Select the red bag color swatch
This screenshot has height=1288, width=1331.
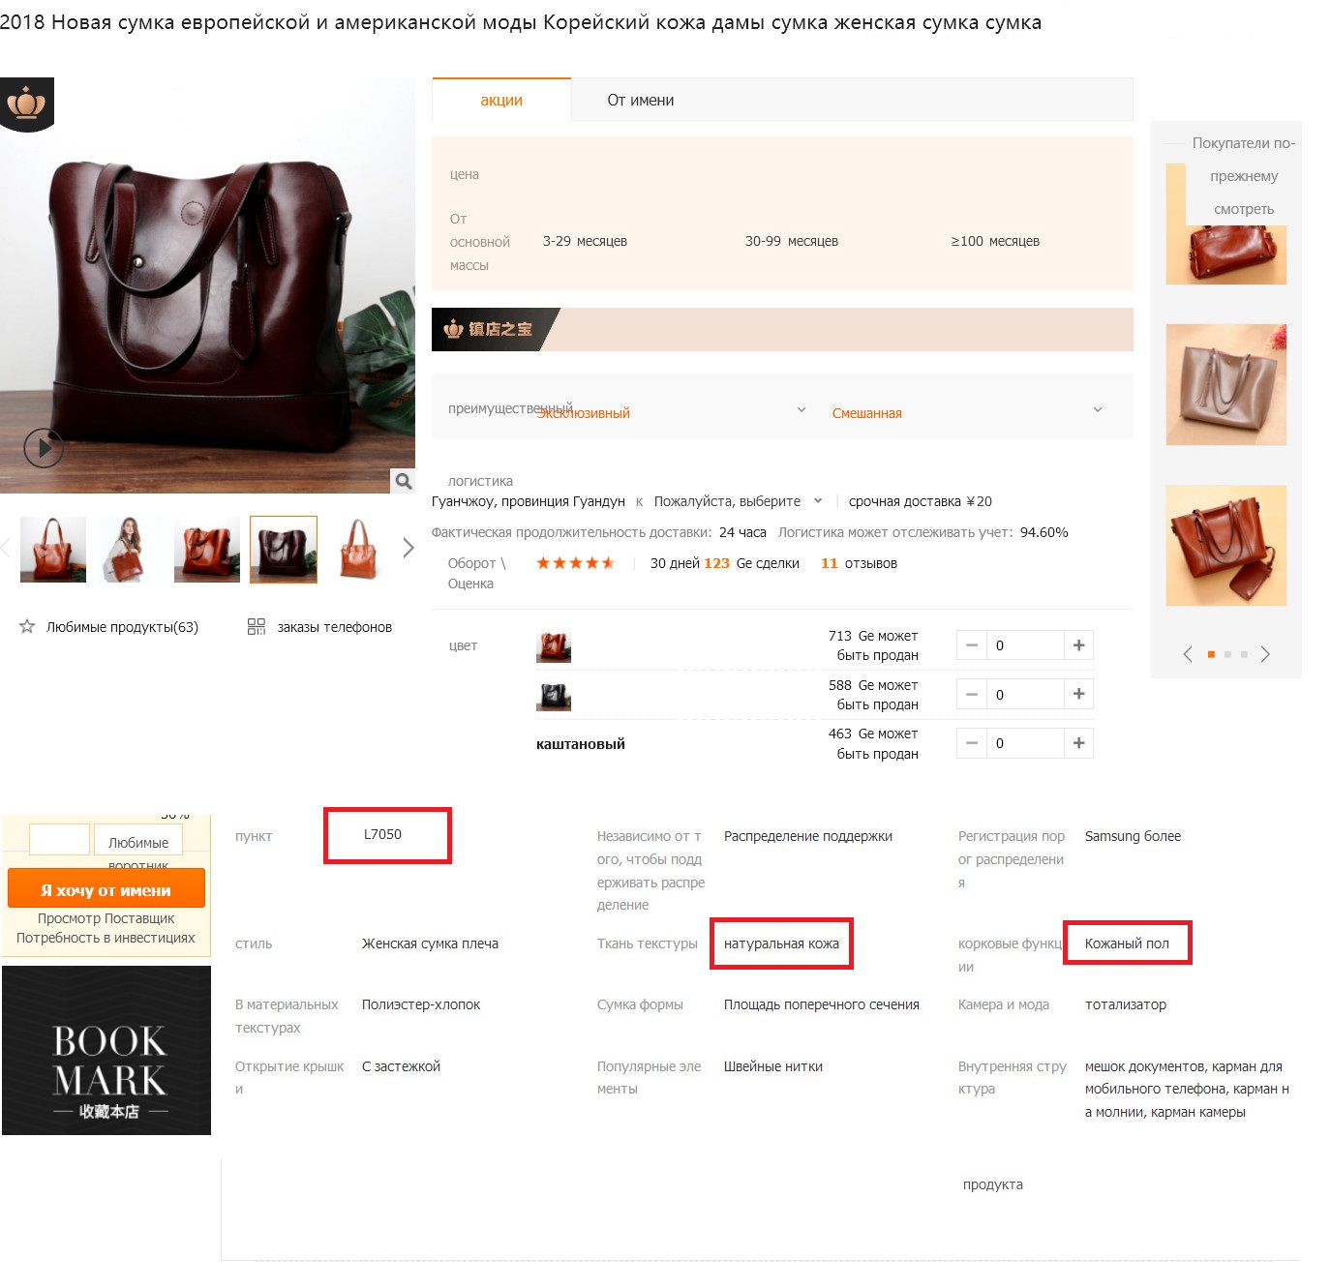click(554, 645)
